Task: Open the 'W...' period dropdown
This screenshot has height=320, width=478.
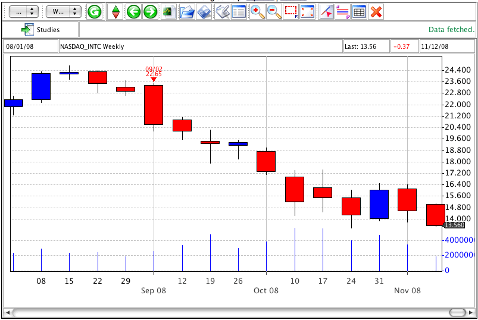Action: 64,11
